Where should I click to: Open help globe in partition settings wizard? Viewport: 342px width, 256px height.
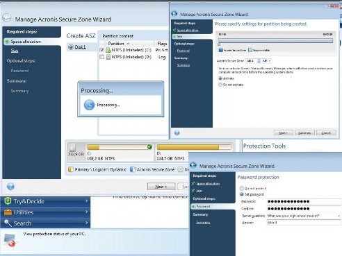[177, 133]
